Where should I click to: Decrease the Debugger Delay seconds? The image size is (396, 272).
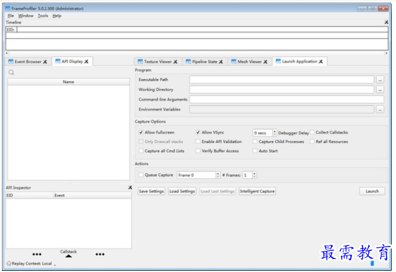[275, 135]
